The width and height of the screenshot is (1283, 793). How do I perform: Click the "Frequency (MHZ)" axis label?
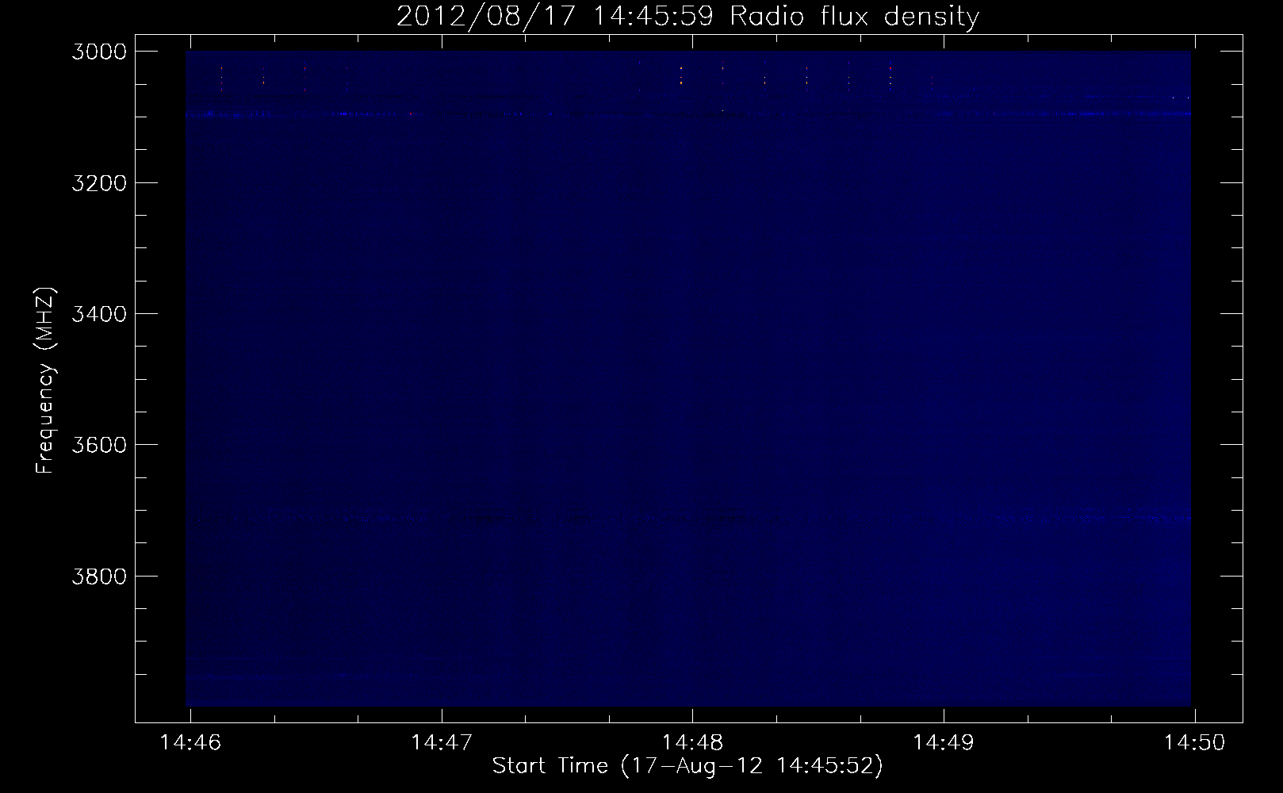click(45, 380)
